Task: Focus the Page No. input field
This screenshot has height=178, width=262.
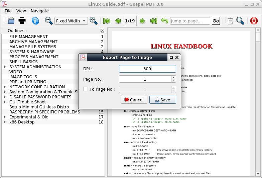Action: tap(145, 79)
